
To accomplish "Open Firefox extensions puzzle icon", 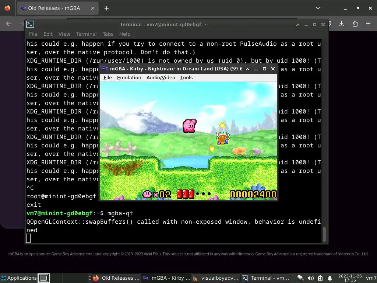I will click(x=355, y=24).
